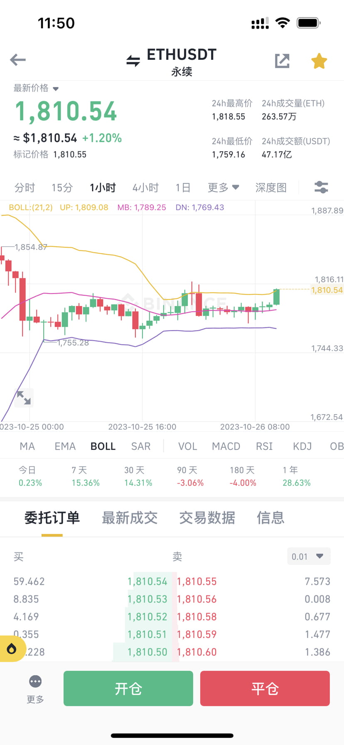344x745 pixels.
Task: Open the 最新成交 recent trades tab
Action: pyautogui.click(x=130, y=518)
